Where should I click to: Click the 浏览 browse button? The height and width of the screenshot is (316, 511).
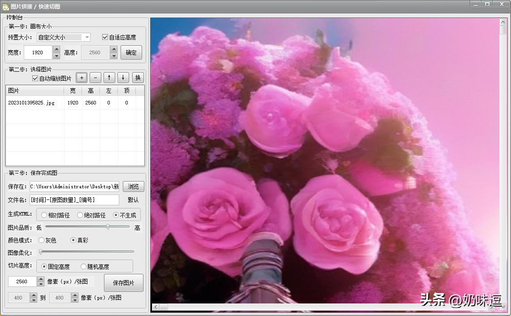[x=133, y=186]
